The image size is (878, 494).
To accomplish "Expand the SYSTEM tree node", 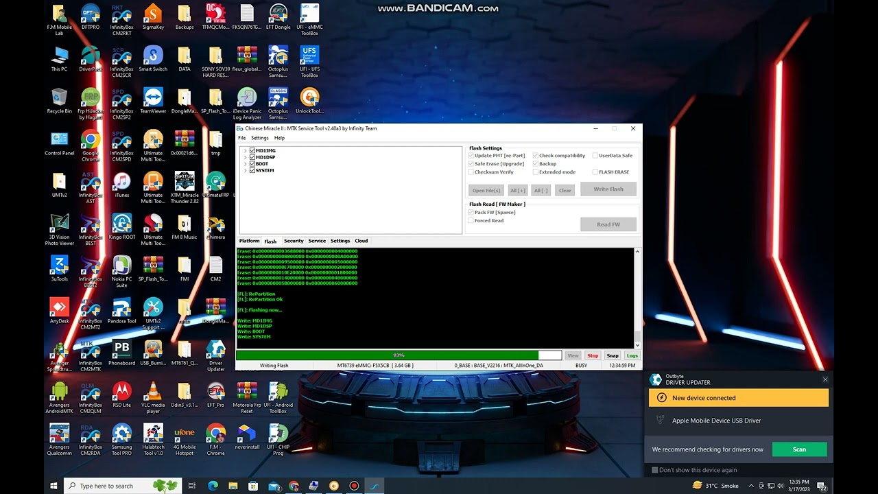I will pos(246,170).
